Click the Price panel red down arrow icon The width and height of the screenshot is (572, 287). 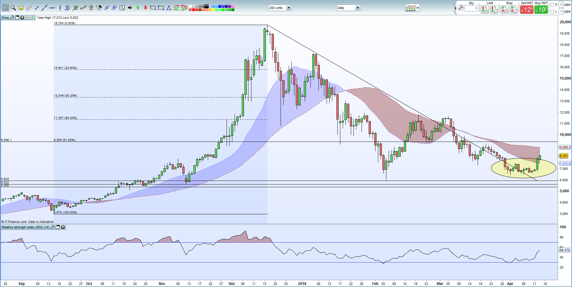27,18
